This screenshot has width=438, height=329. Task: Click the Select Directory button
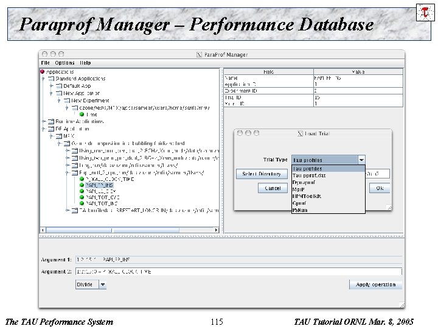pos(262,174)
